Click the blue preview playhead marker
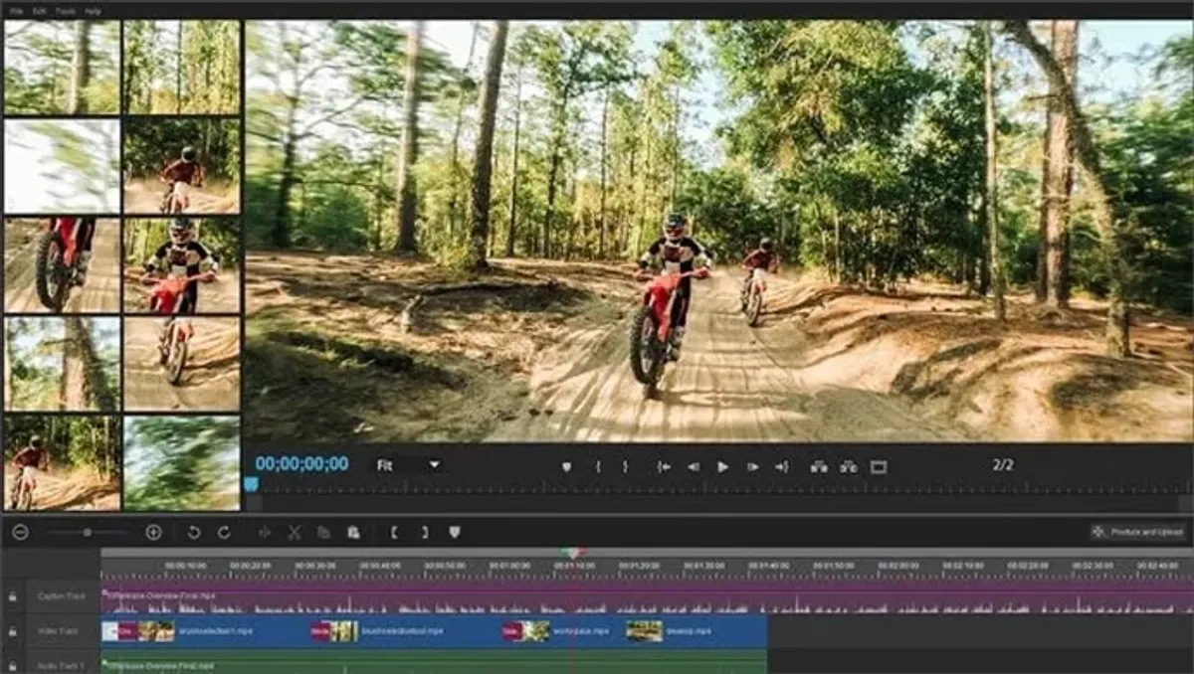The image size is (1194, 674). pos(251,484)
